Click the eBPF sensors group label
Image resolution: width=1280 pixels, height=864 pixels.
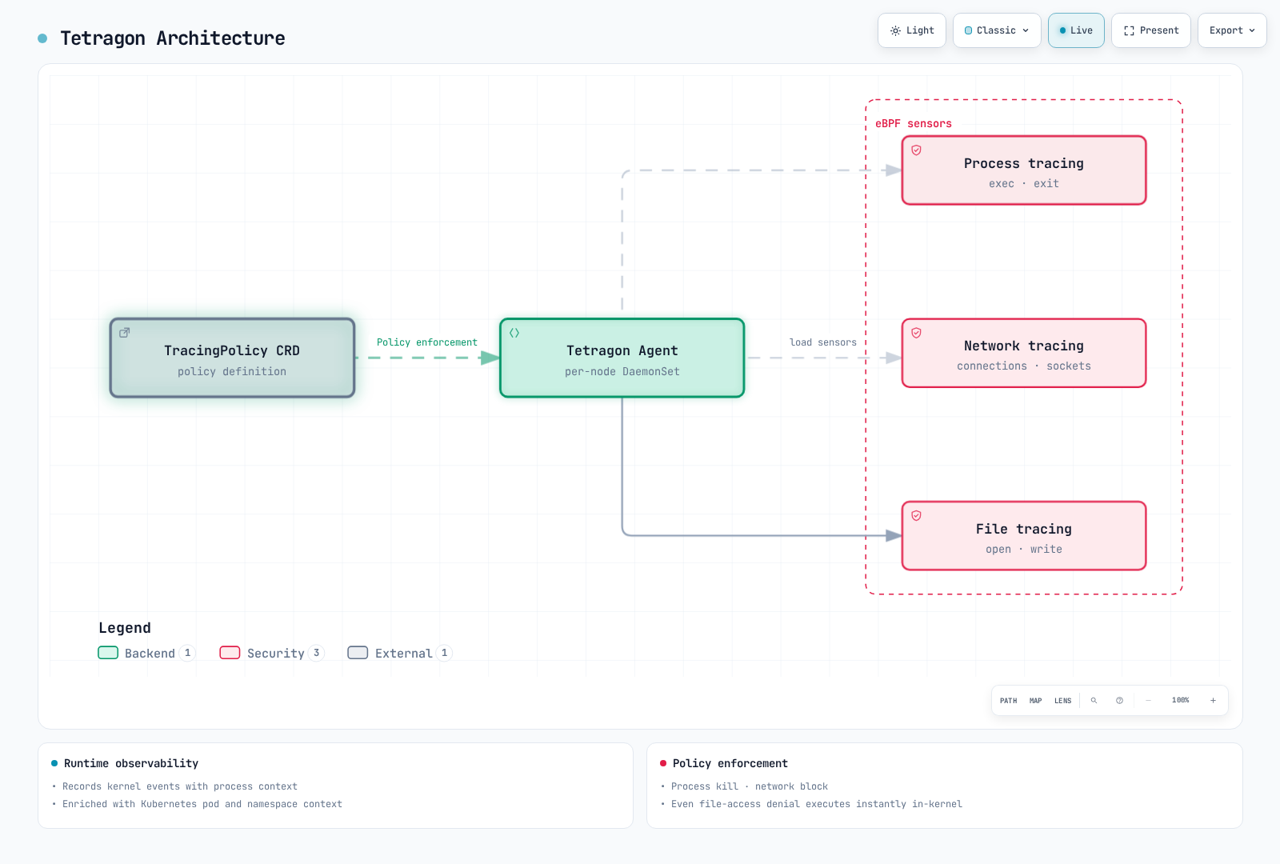pos(914,124)
